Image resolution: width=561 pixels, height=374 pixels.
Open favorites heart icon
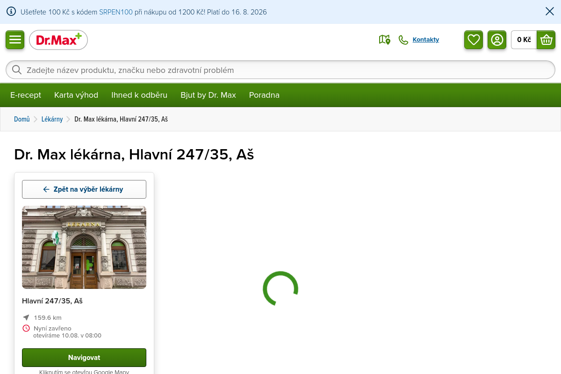(474, 40)
